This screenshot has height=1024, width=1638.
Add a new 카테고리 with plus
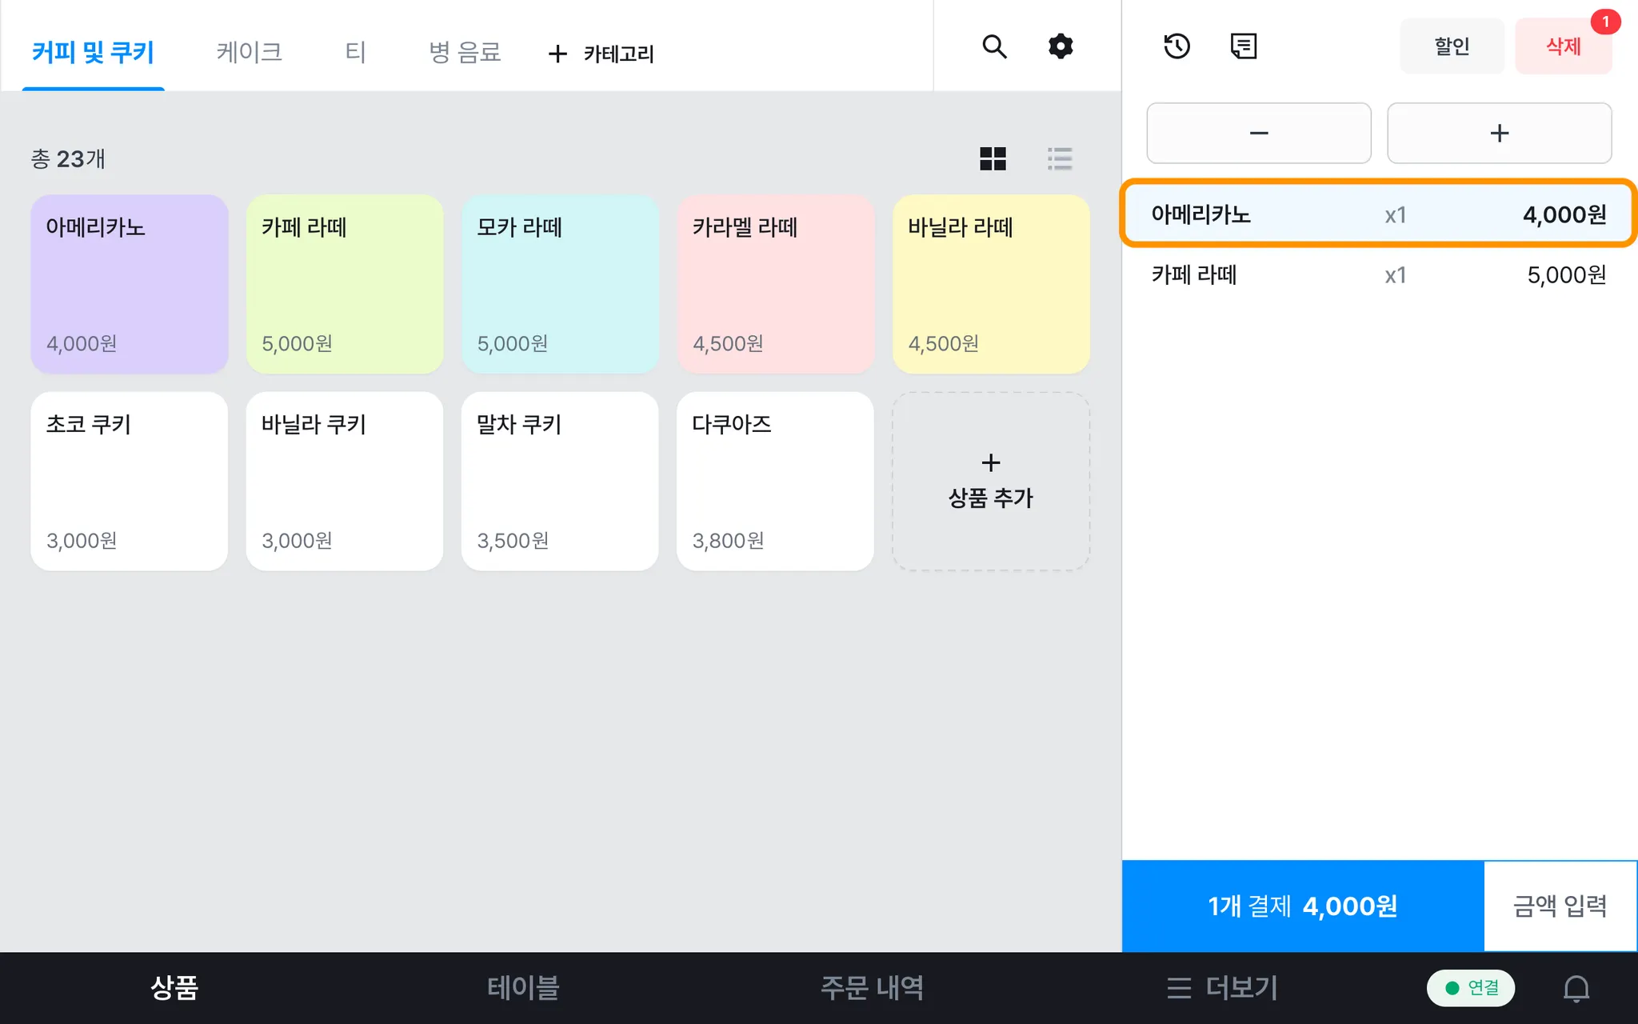(x=601, y=54)
